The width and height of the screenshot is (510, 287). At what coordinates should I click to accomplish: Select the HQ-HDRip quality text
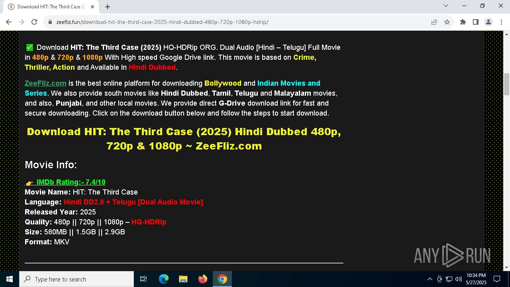pos(149,222)
